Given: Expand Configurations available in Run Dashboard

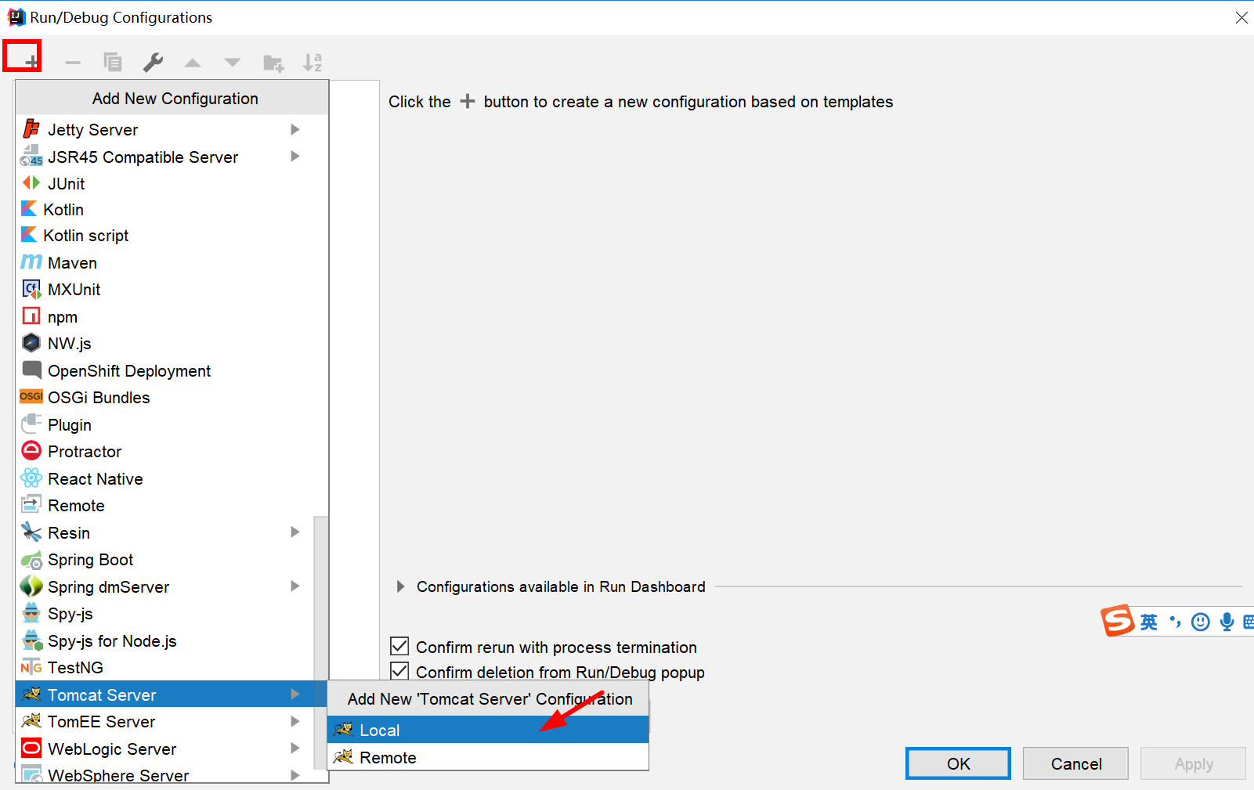Looking at the screenshot, I should (x=400, y=586).
